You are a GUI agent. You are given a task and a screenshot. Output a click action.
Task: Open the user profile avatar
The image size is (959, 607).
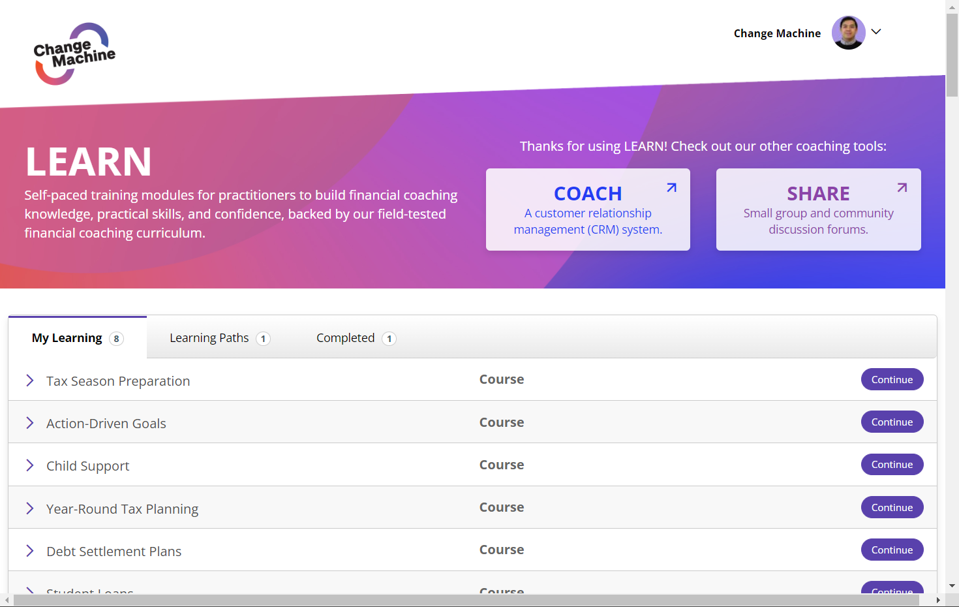[x=848, y=33]
